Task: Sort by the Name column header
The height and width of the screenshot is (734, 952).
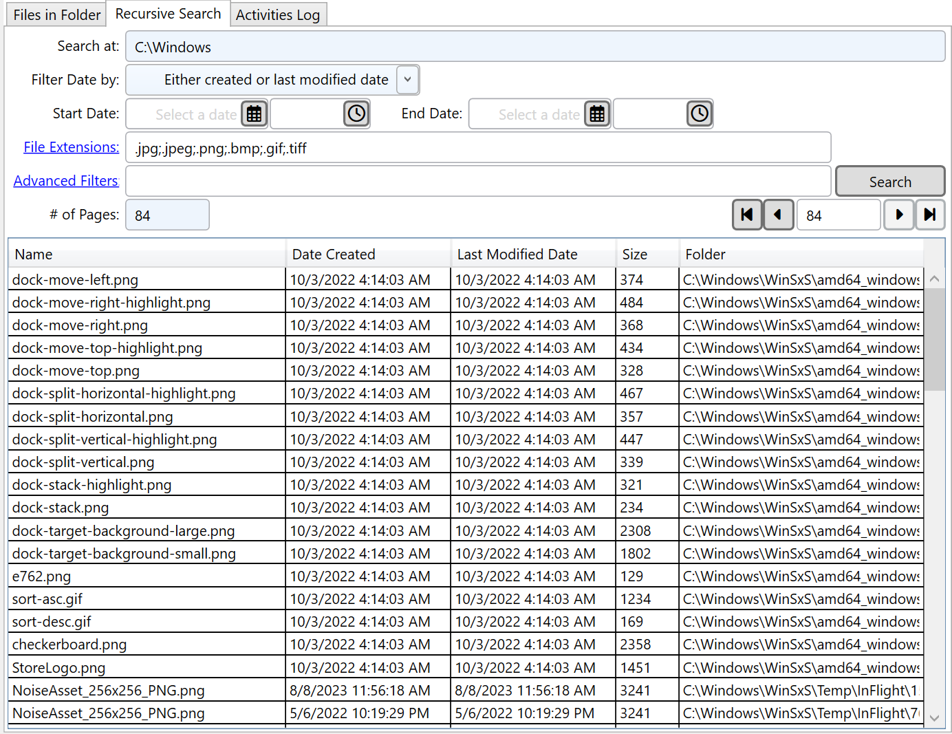Action: [147, 254]
